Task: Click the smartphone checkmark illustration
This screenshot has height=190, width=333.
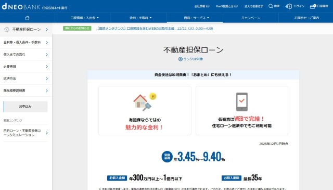Action: pyautogui.click(x=241, y=102)
